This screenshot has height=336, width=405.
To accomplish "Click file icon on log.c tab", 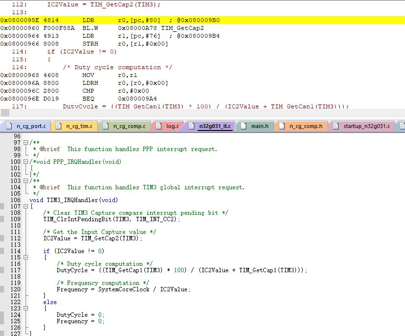I will [159, 126].
